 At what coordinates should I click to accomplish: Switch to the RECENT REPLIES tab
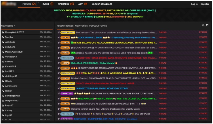[x=65, y=26]
